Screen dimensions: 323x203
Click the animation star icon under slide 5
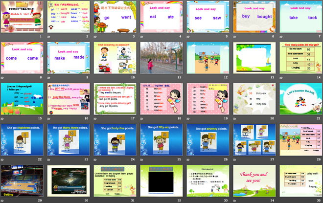[x=188, y=37]
